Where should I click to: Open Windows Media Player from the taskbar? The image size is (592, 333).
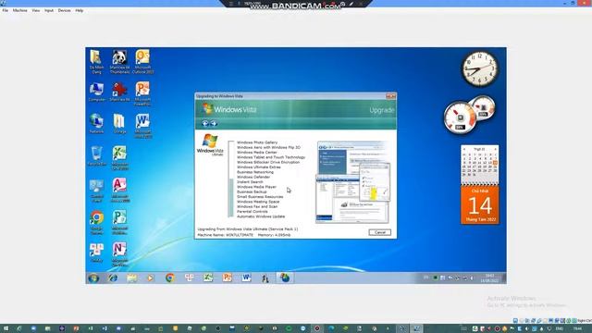tap(150, 278)
